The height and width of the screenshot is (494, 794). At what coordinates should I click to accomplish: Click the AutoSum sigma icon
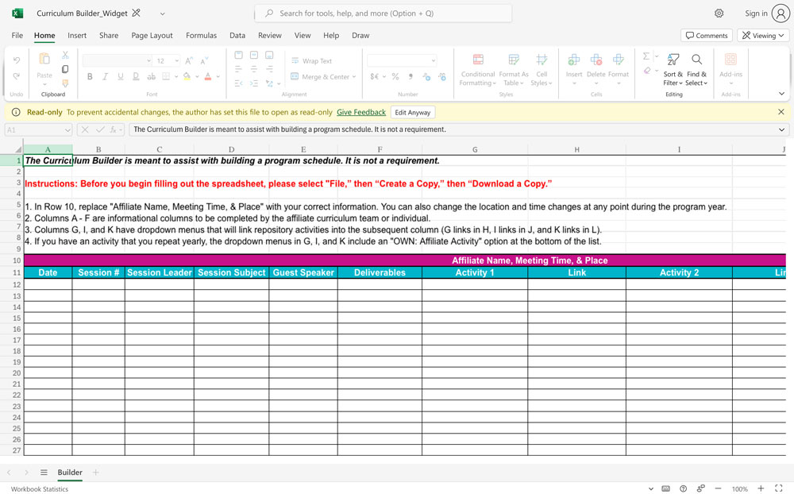tap(646, 56)
